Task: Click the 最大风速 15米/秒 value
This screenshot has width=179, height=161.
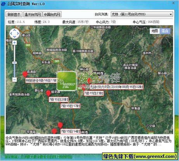Action: tap(83, 22)
